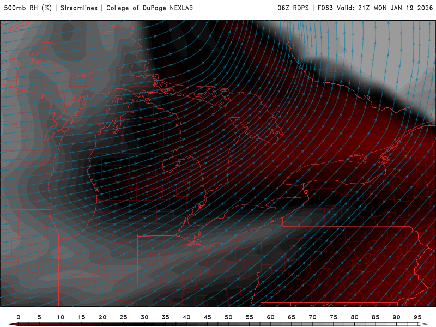The height and width of the screenshot is (327, 436).
Task: Select "Valid: 21Z MON JAN 19 2026" text
Action: [385, 8]
